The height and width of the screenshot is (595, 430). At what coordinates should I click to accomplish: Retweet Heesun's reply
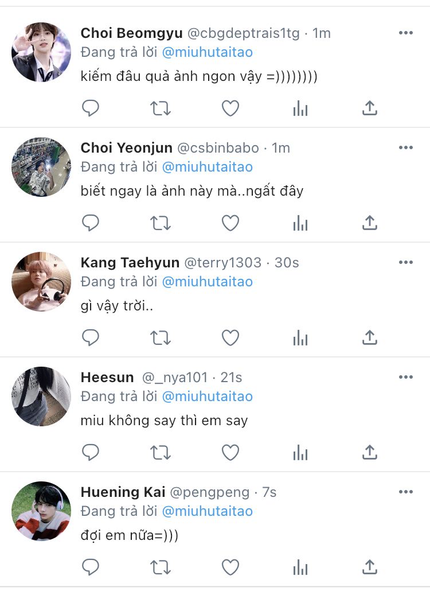(161, 452)
